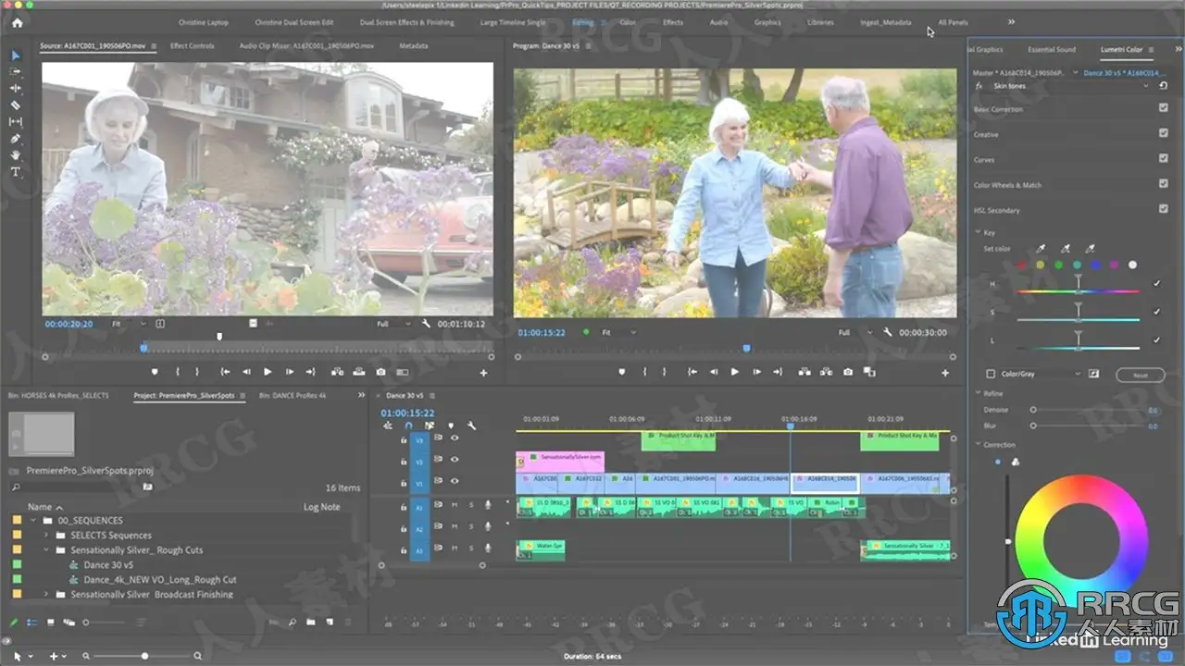This screenshot has height=666, width=1185.
Task: Uncheck the HSL Secondary checkbox
Action: click(x=1163, y=210)
